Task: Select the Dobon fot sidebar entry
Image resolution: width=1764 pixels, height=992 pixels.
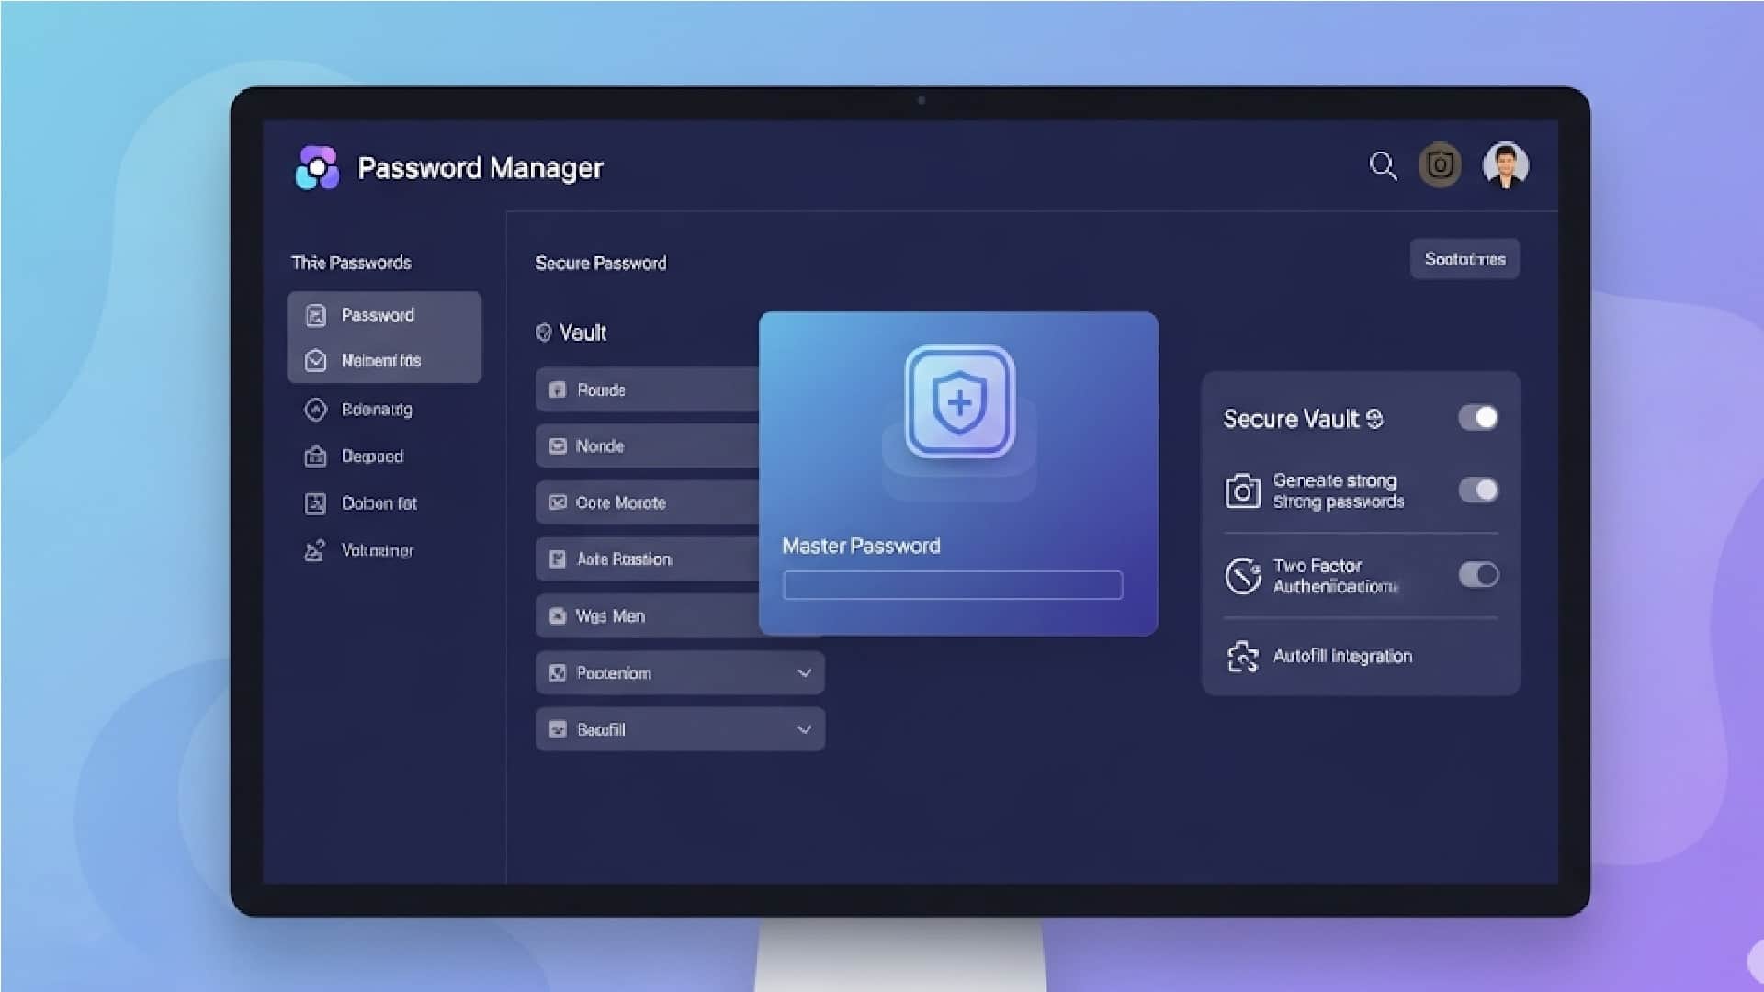Action: [379, 503]
